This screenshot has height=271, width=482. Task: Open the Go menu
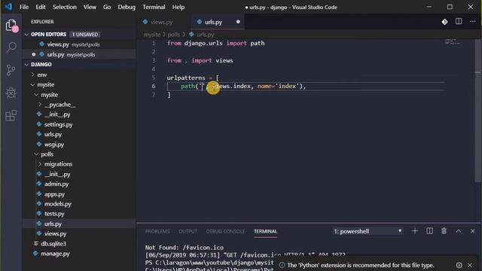(107, 7)
